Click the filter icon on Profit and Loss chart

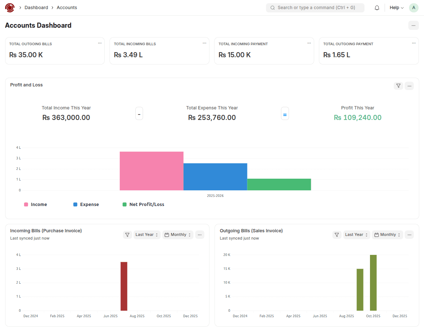click(x=398, y=86)
